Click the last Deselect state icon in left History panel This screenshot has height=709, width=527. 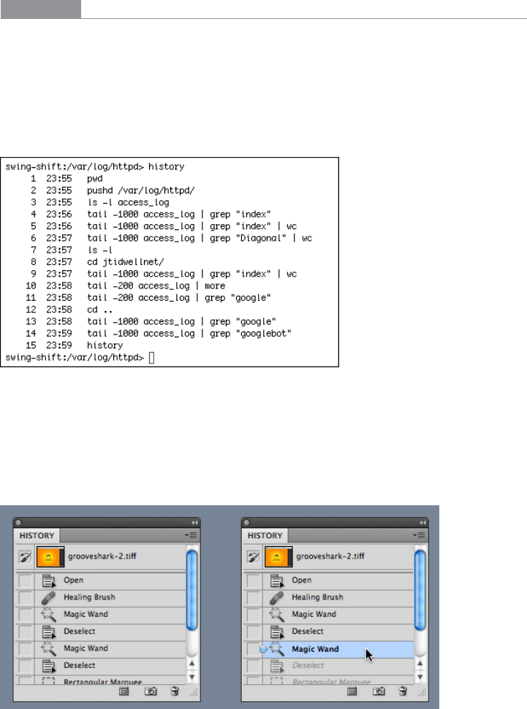pyautogui.click(x=48, y=666)
